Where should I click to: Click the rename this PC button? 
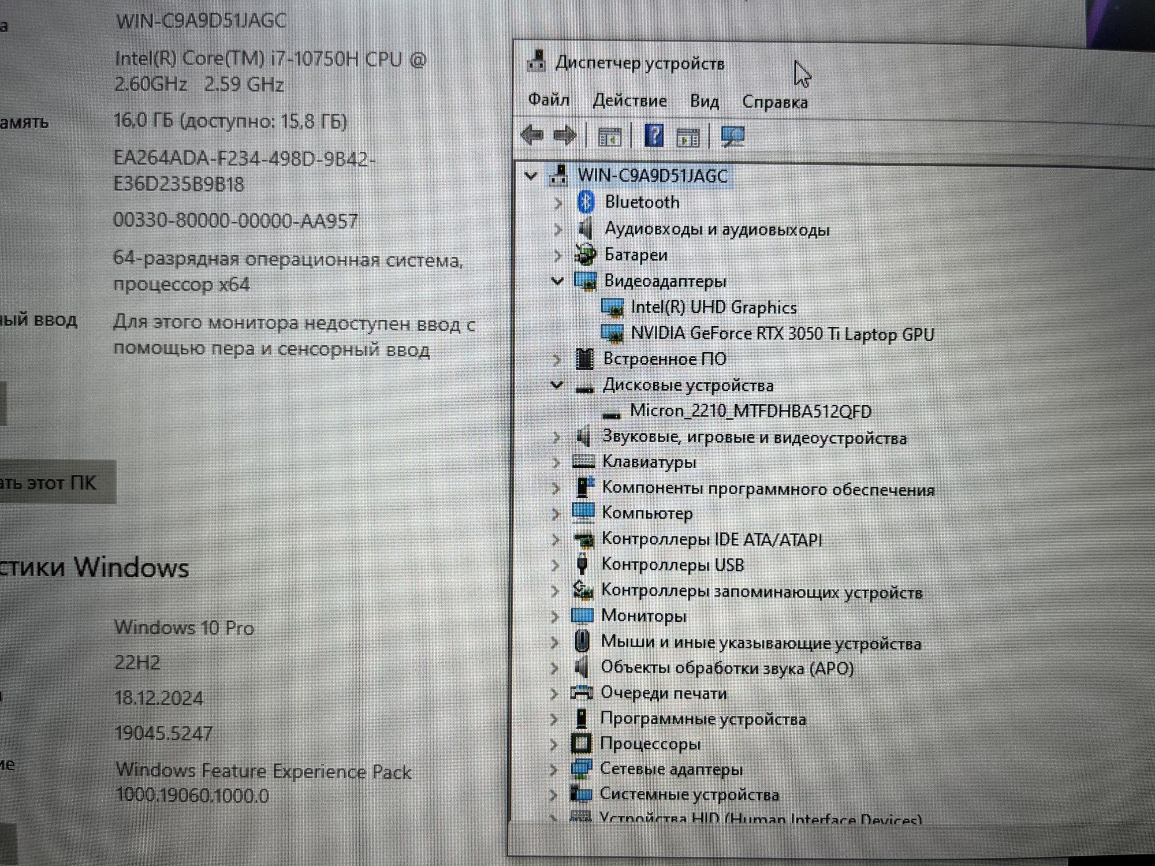pos(55,483)
